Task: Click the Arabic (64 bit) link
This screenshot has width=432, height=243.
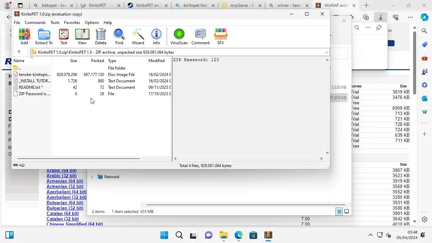Action: point(61,170)
